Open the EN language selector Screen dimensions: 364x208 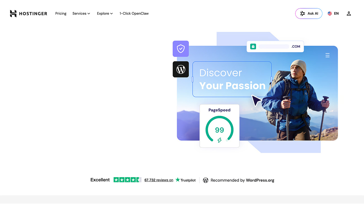point(333,14)
